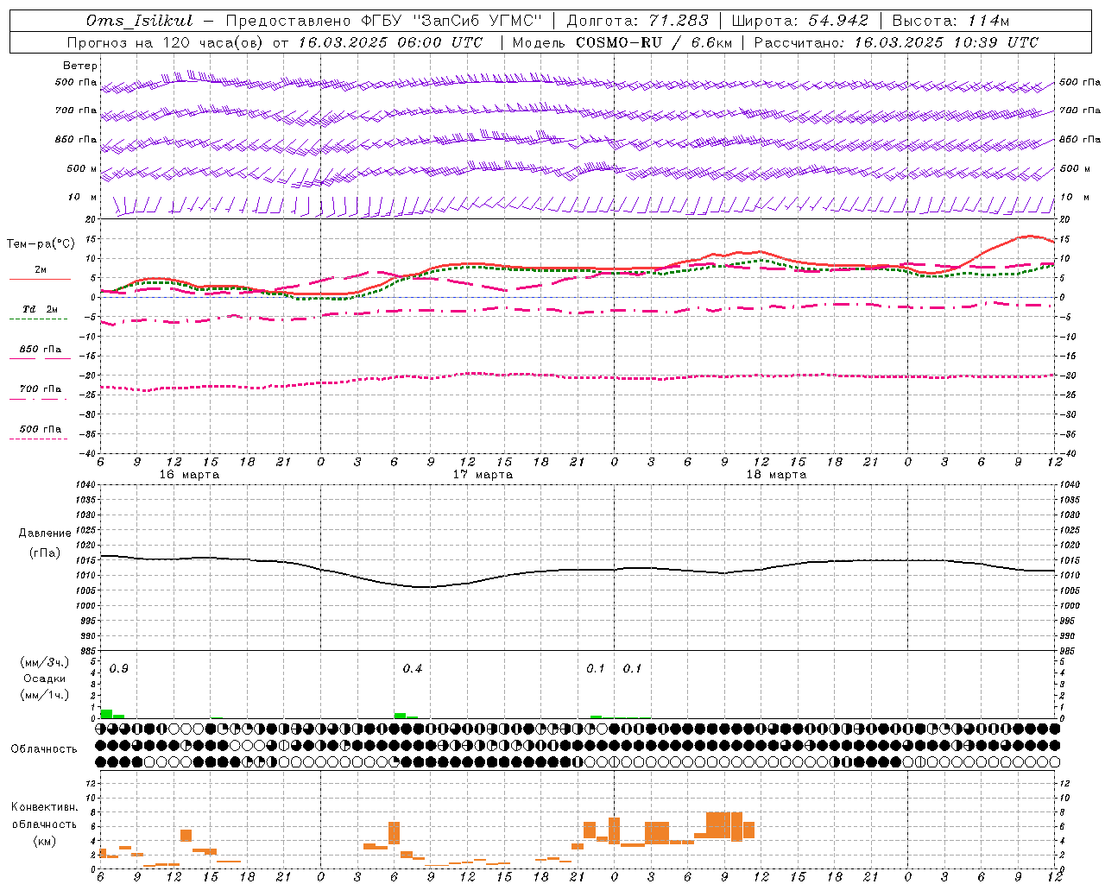The width and height of the screenshot is (1105, 884).
Task: Click the station name Oms_Isilkul
Action: coord(140,21)
